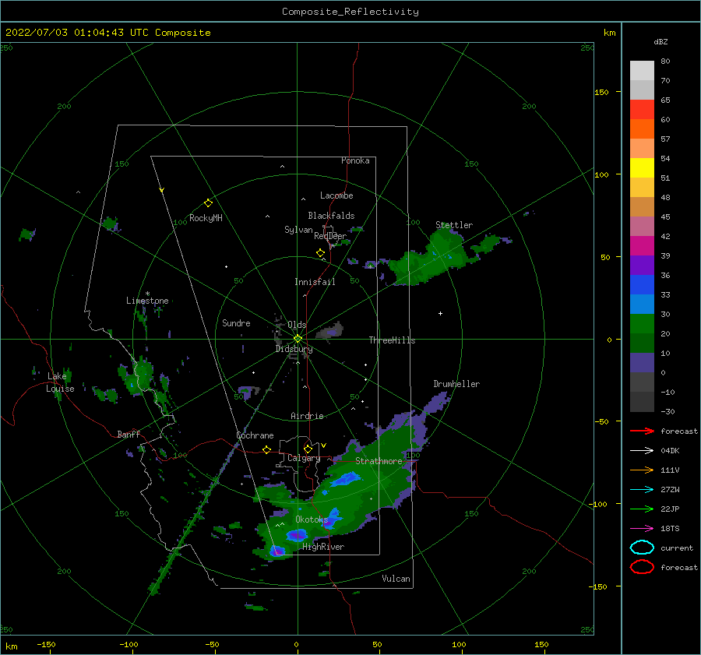Click the white 04DK arrow in legend
The image size is (701, 655).
point(642,451)
